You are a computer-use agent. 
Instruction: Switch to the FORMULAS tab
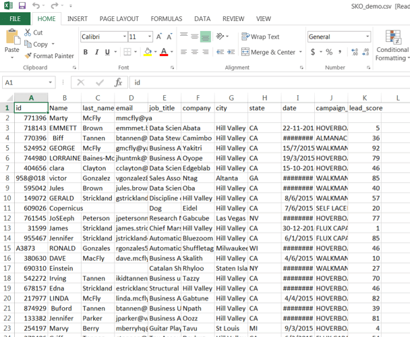point(167,19)
